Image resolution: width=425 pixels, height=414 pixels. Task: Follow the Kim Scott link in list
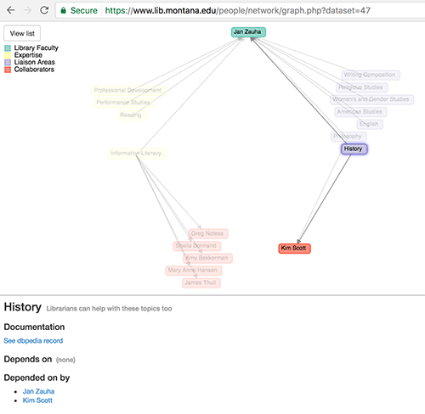(37, 400)
